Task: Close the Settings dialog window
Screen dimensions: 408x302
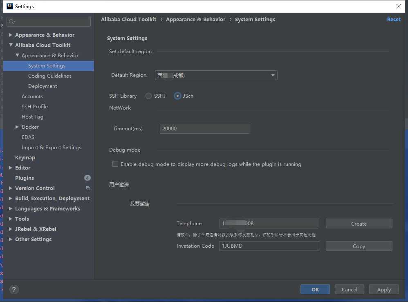Action: click(x=398, y=6)
